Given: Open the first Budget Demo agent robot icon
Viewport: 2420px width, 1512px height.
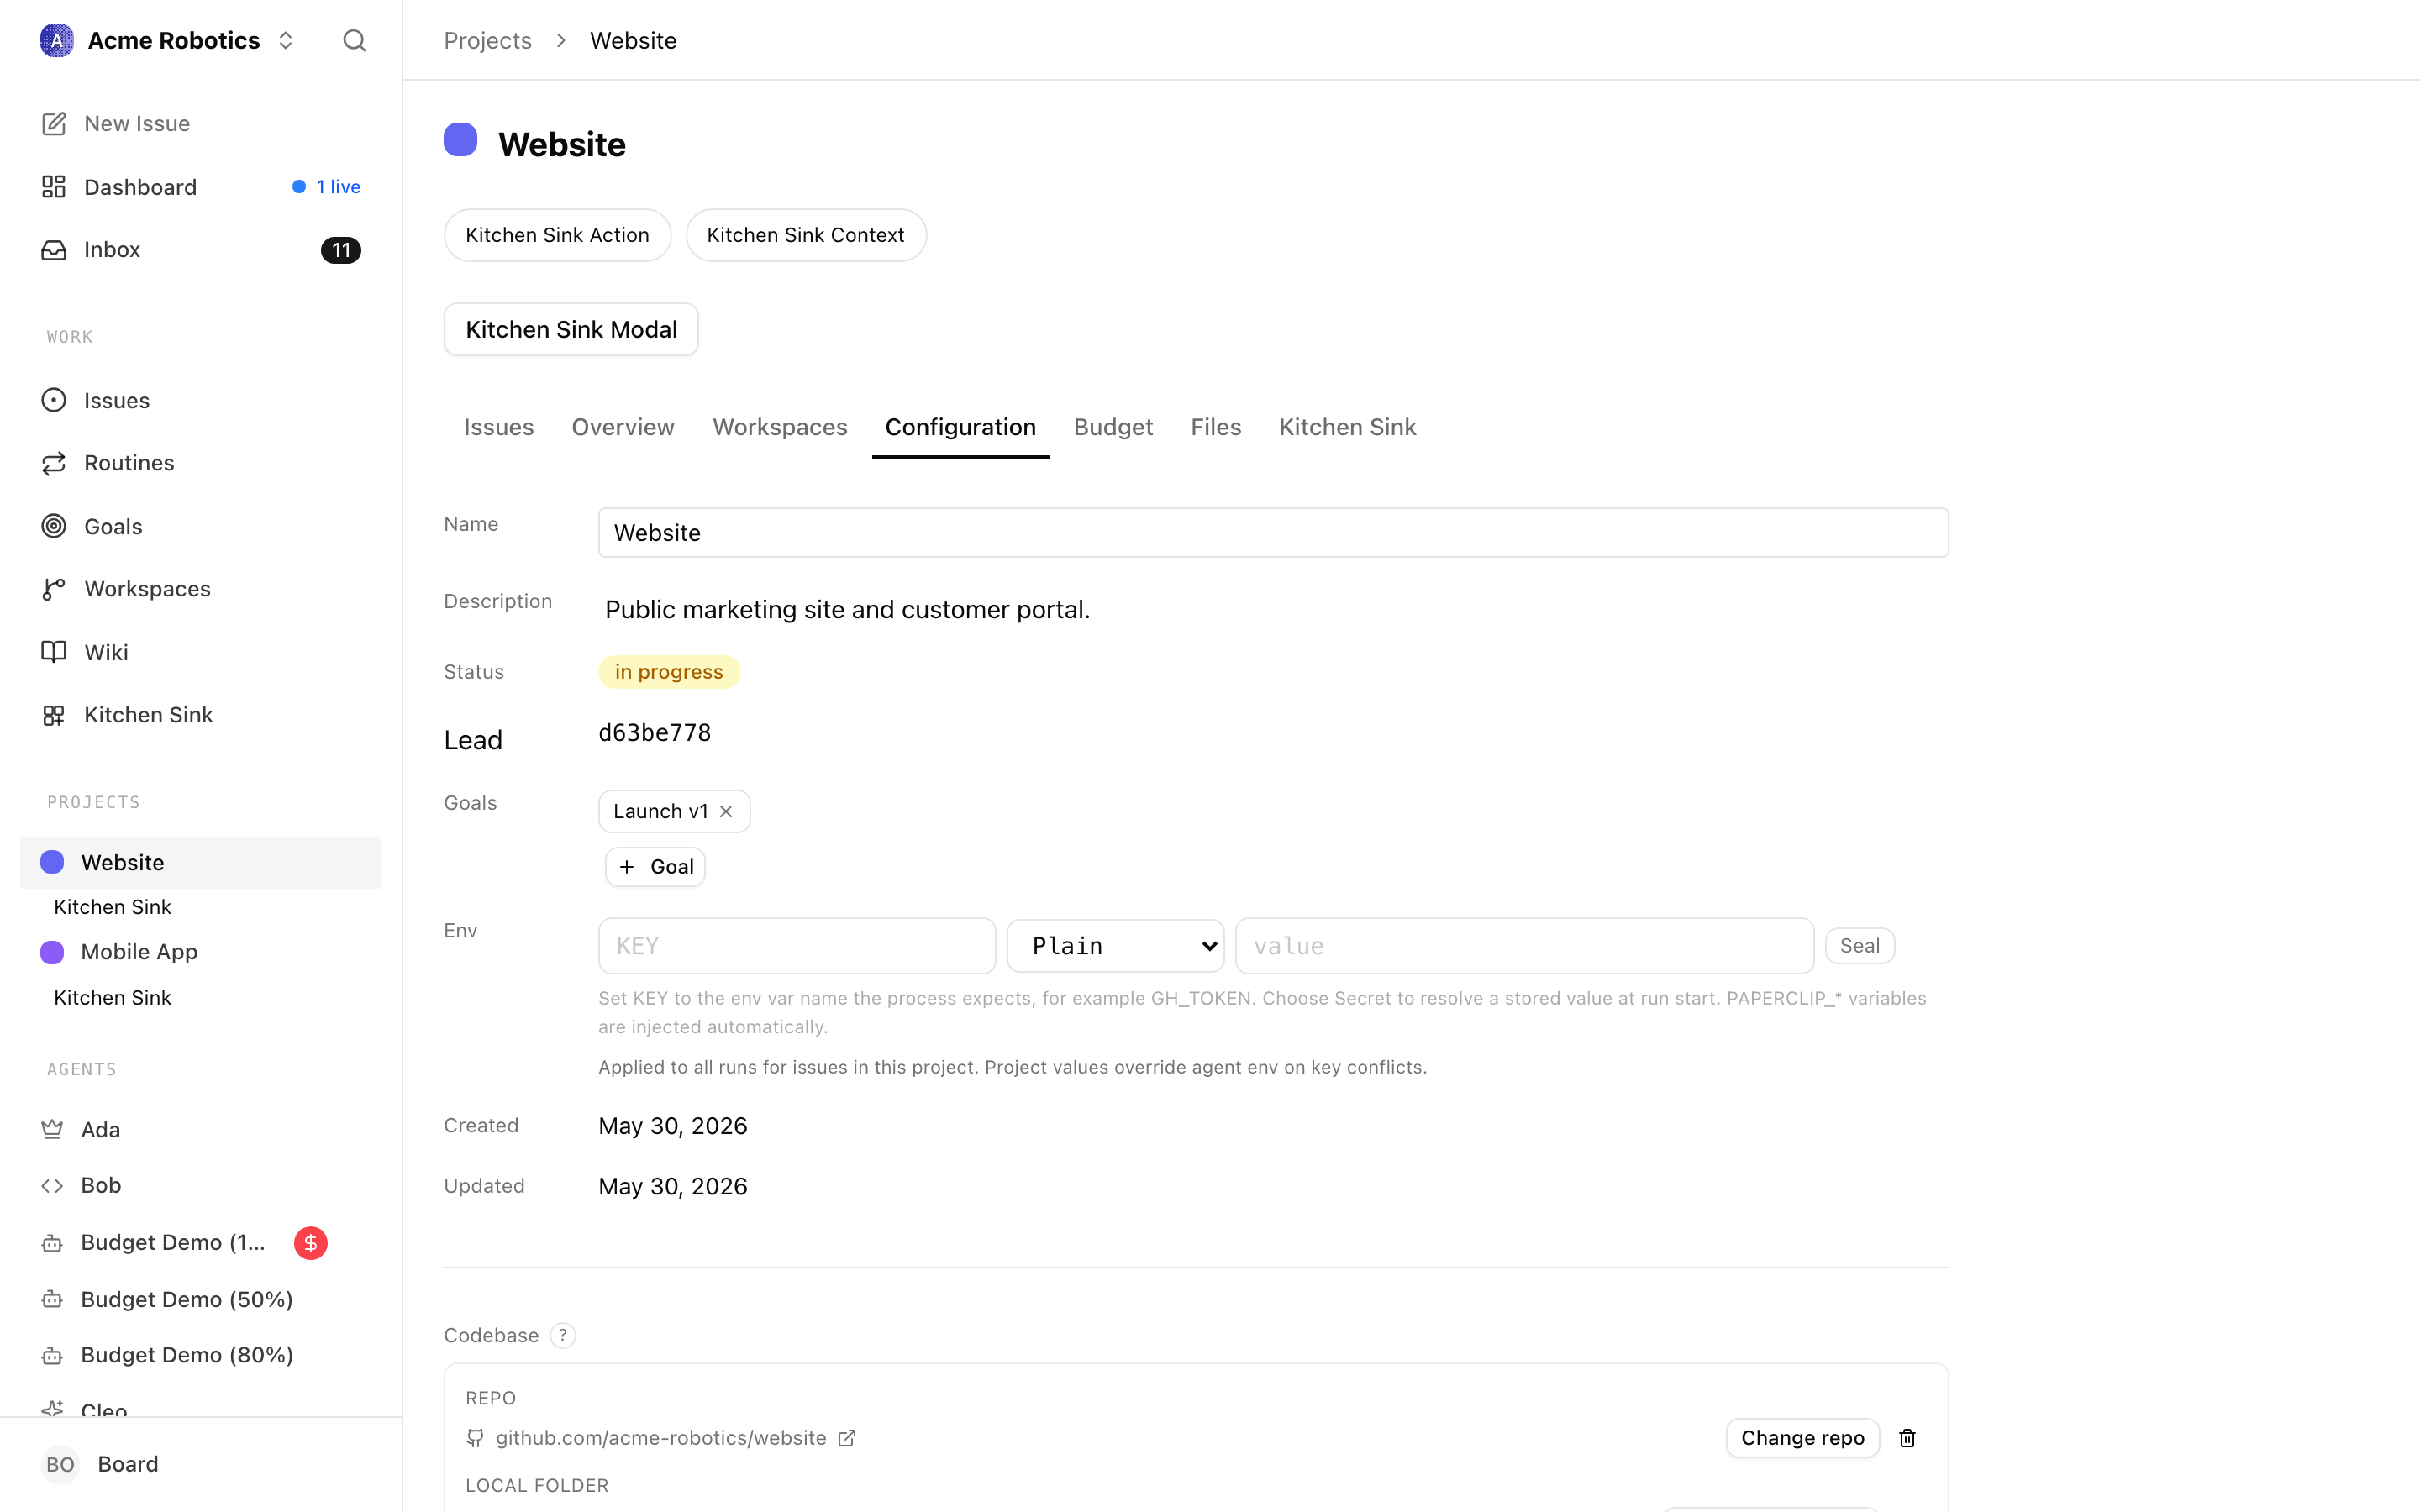Looking at the screenshot, I should point(52,1243).
